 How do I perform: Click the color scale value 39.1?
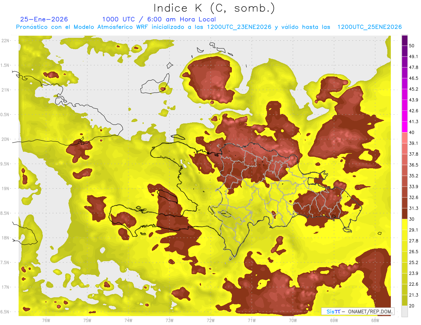tap(414, 143)
